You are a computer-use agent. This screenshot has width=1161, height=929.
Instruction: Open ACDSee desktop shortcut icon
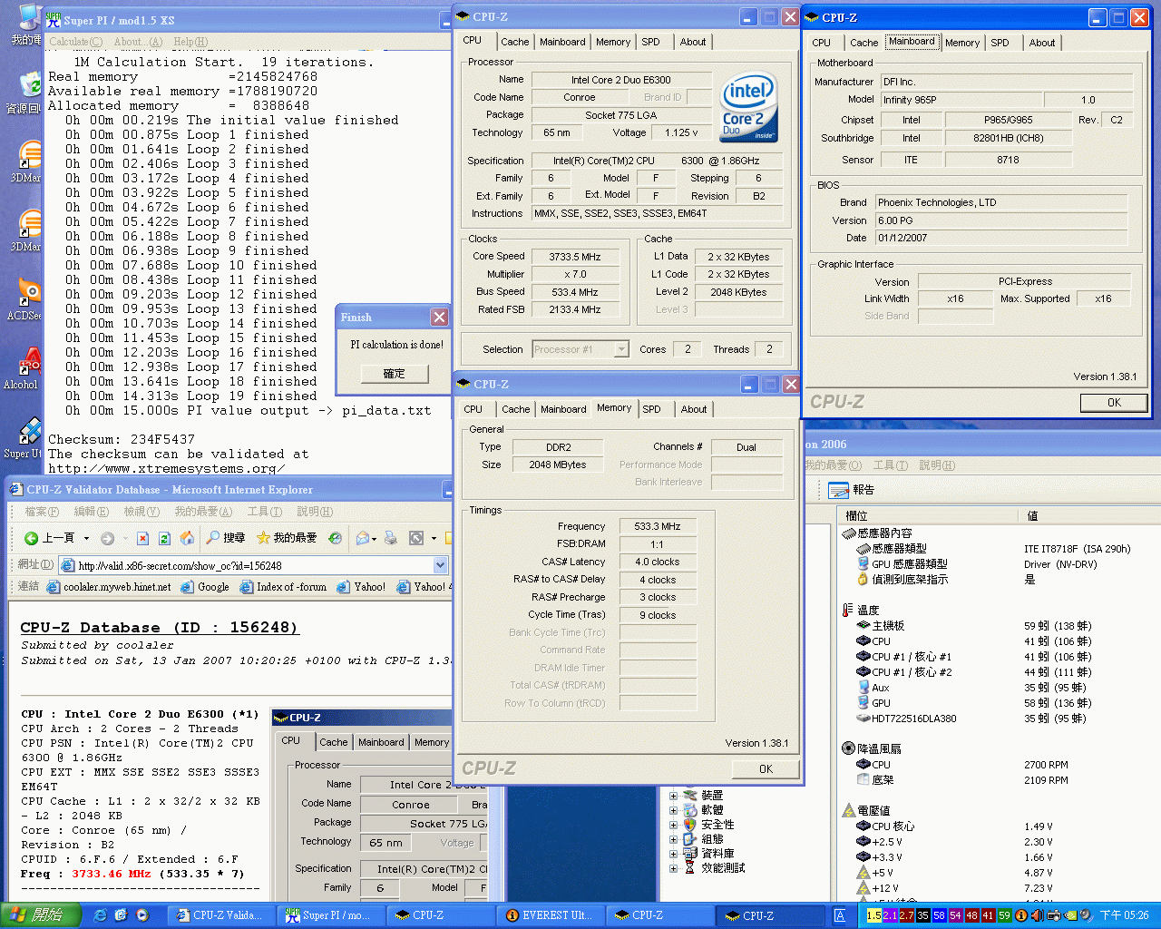(x=29, y=294)
